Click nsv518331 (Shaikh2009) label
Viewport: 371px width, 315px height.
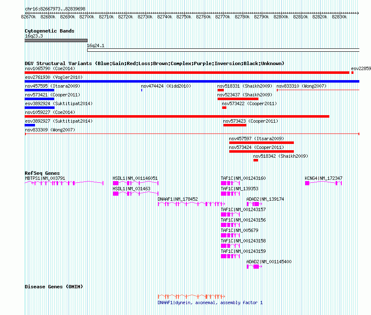click(x=245, y=86)
